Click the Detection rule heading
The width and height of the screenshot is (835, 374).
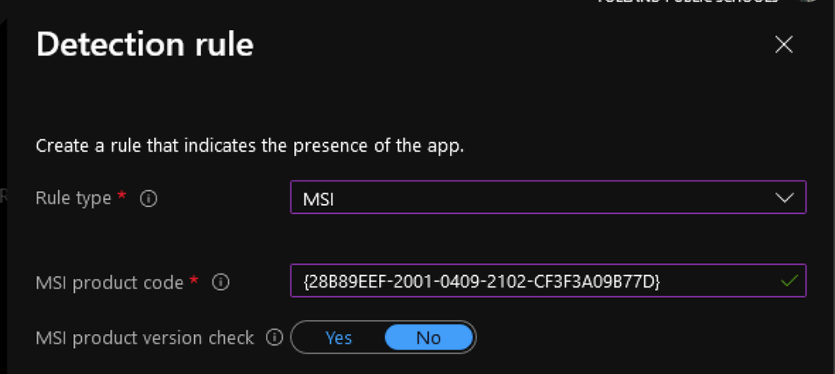[145, 44]
